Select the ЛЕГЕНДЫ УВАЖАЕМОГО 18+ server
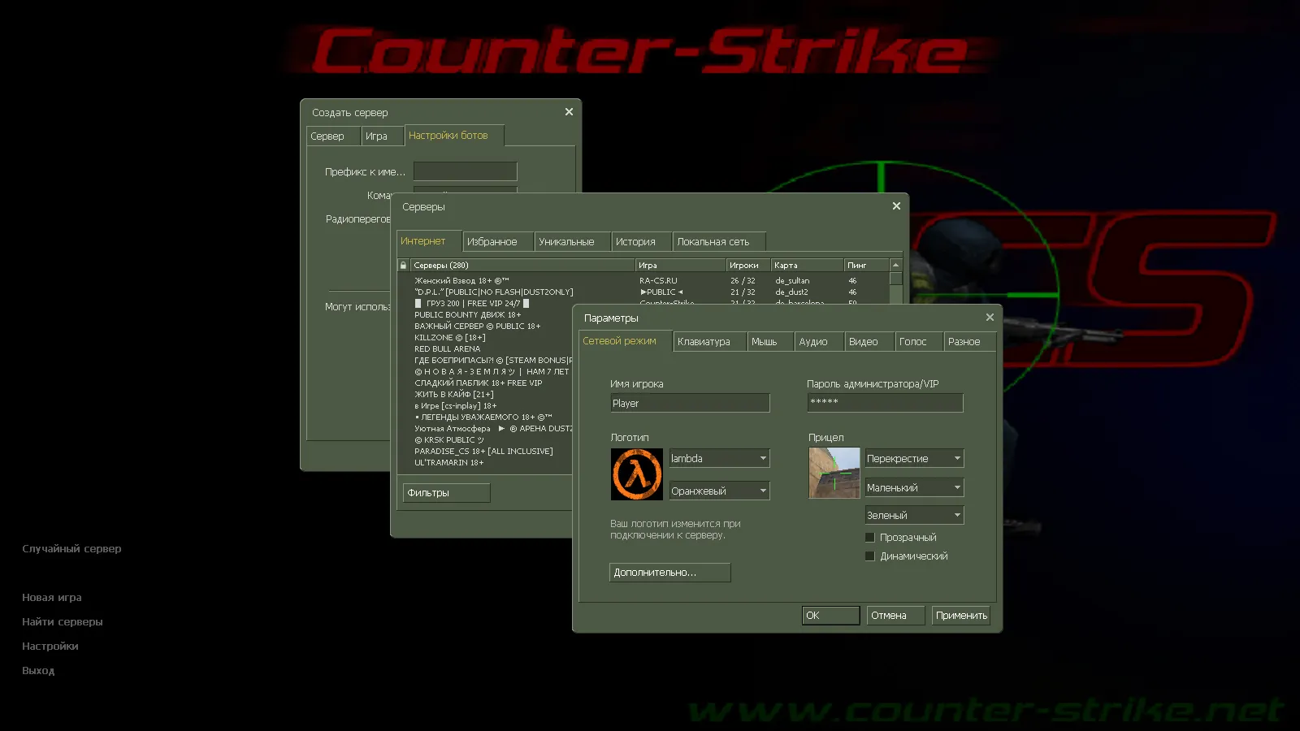This screenshot has height=731, width=1300. [x=485, y=417]
